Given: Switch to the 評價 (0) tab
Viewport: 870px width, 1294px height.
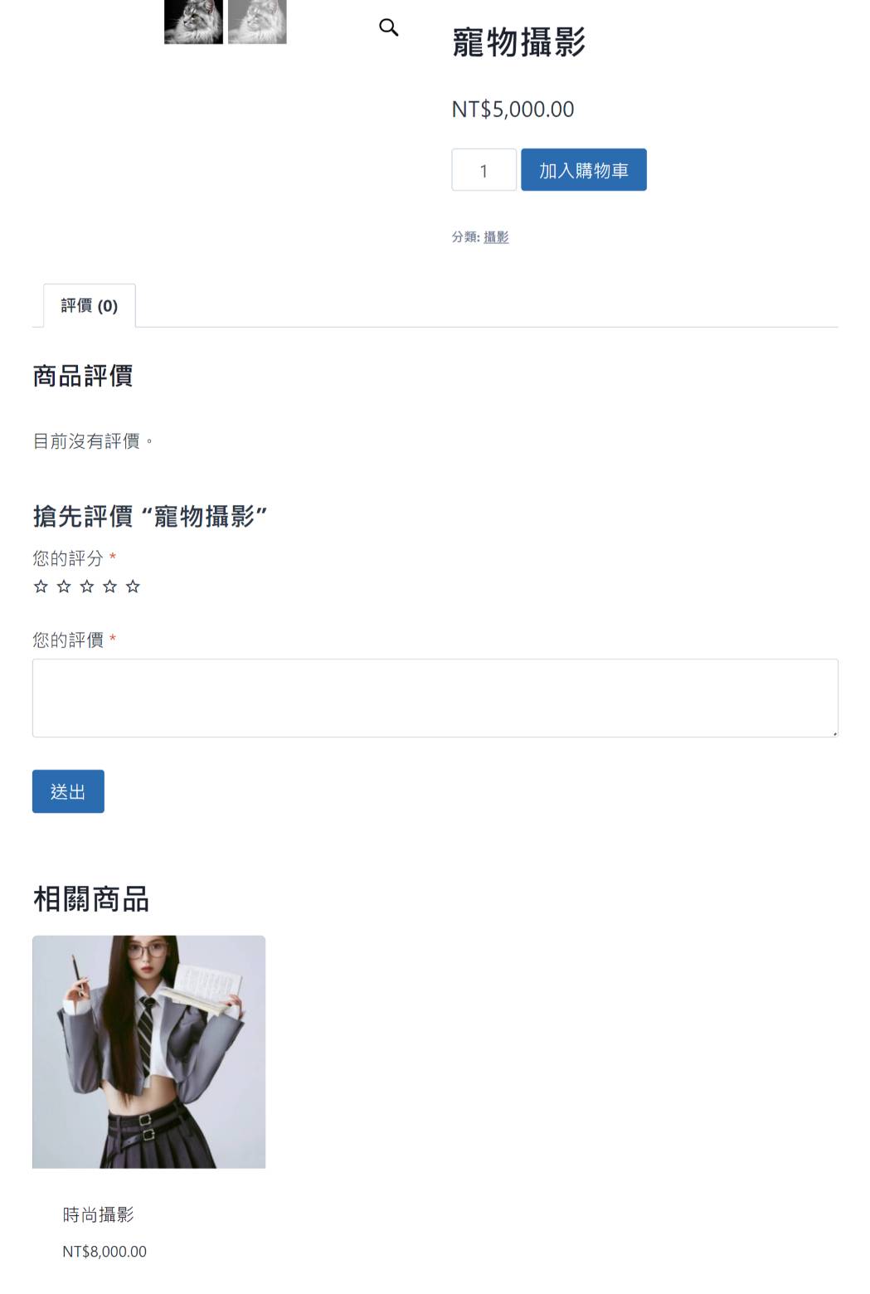Looking at the screenshot, I should pyautogui.click(x=90, y=306).
